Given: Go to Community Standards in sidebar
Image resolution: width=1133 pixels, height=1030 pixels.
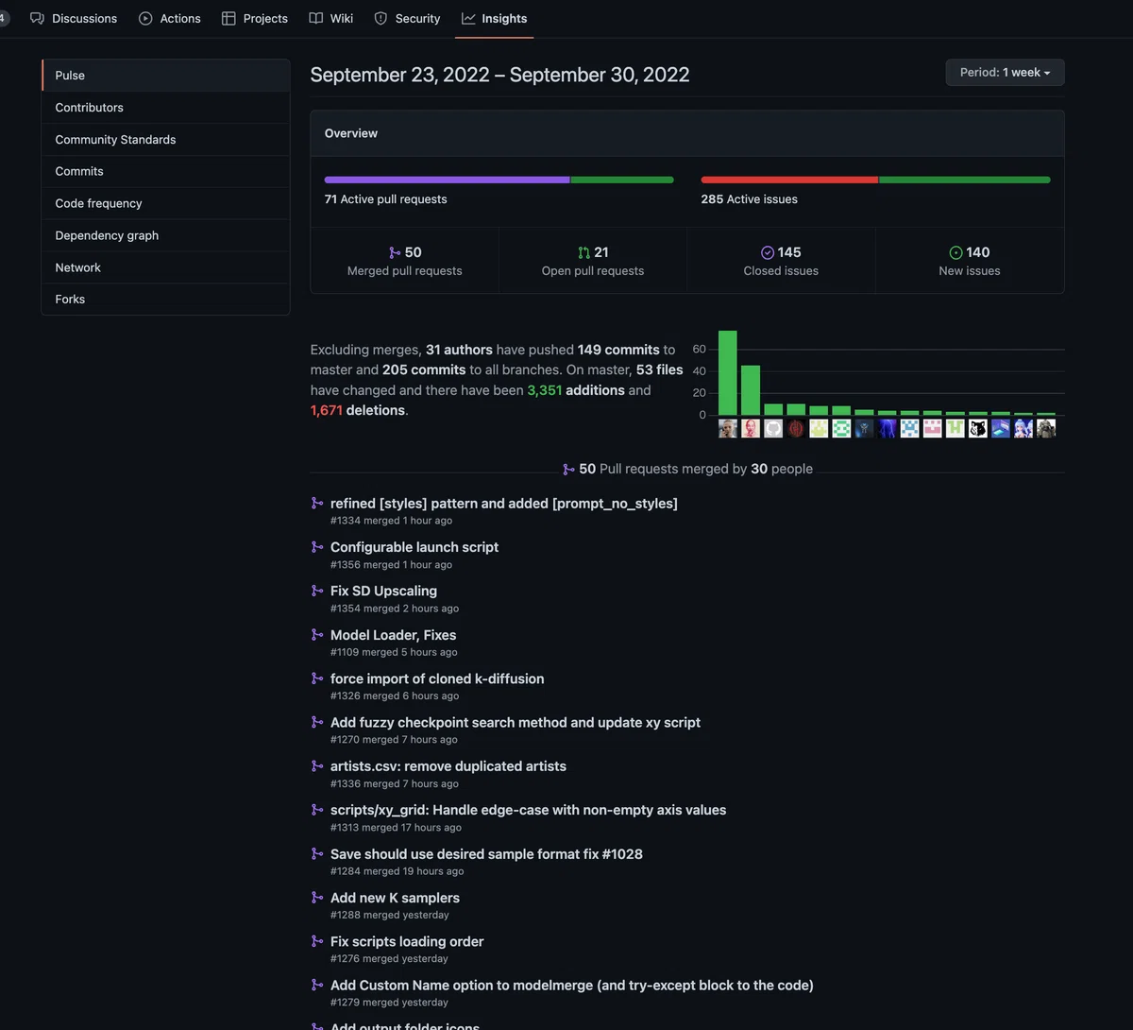Looking at the screenshot, I should (x=165, y=140).
